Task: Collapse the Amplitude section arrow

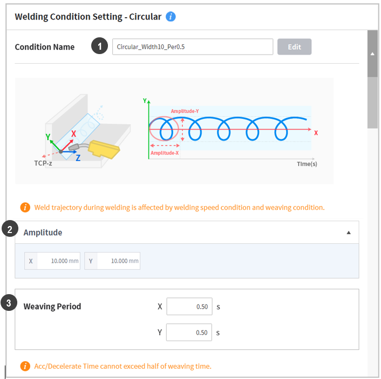Action: 349,232
